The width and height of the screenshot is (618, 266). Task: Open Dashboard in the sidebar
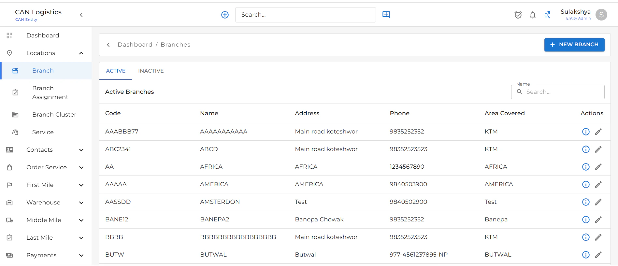pos(46,35)
